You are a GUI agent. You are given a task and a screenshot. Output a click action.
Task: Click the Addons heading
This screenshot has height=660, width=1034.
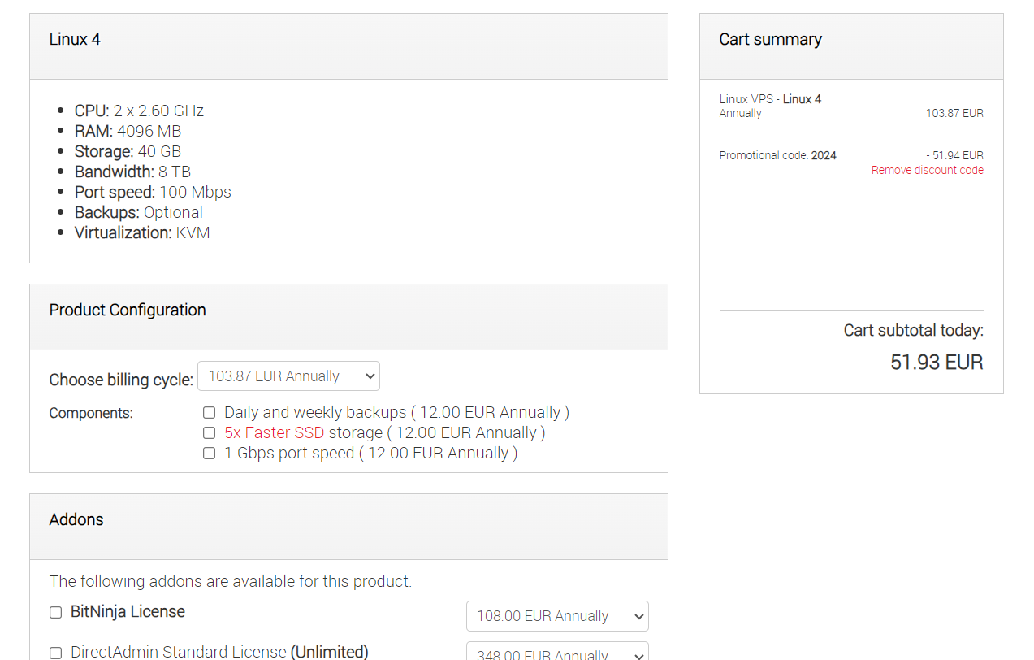pyautogui.click(x=76, y=519)
